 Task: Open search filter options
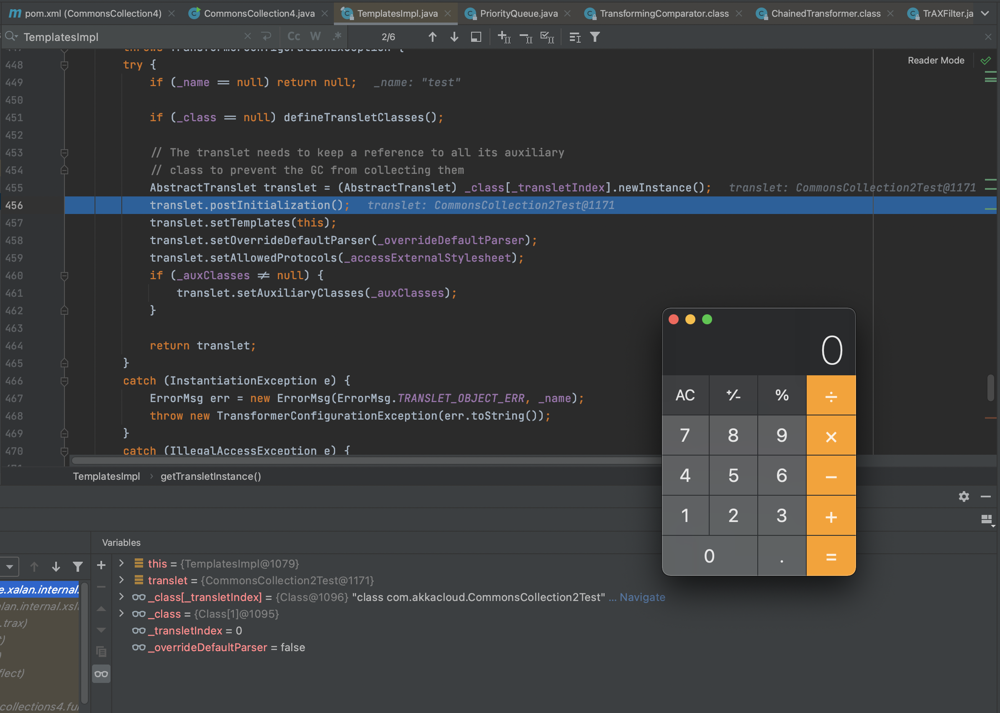595,37
